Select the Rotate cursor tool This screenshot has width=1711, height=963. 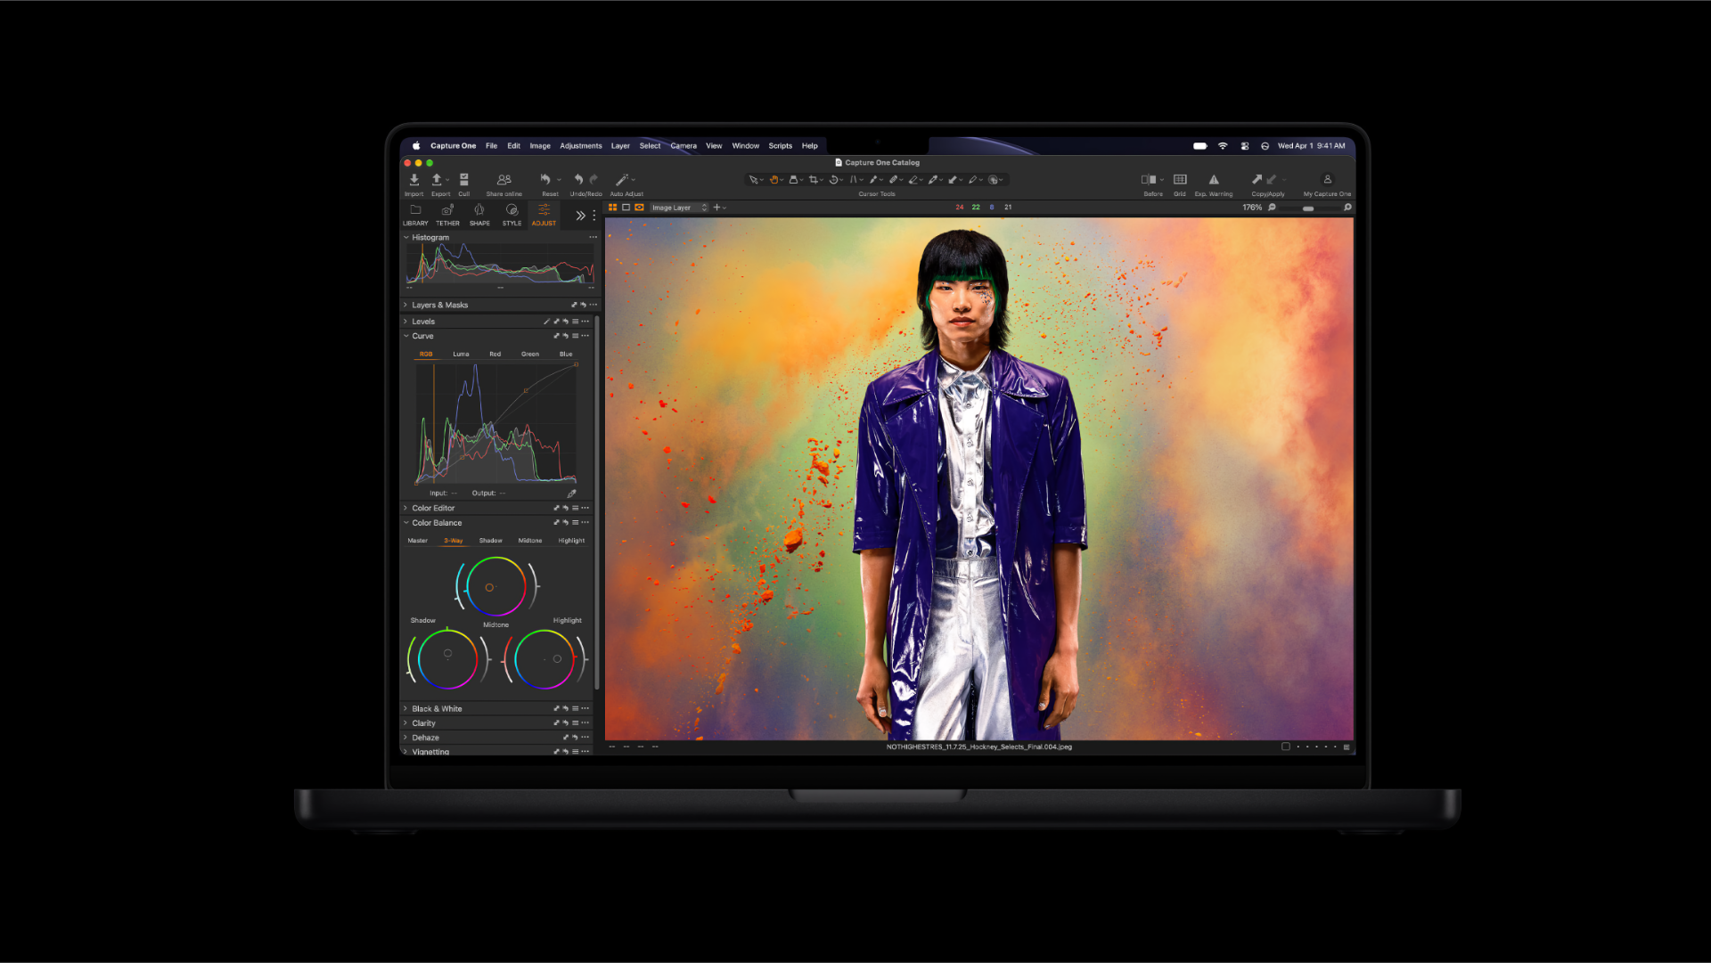coord(833,180)
